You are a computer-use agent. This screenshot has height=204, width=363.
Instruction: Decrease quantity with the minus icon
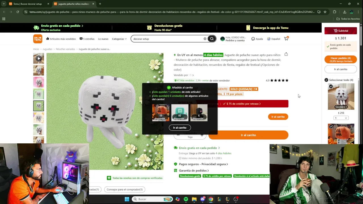(178, 135)
